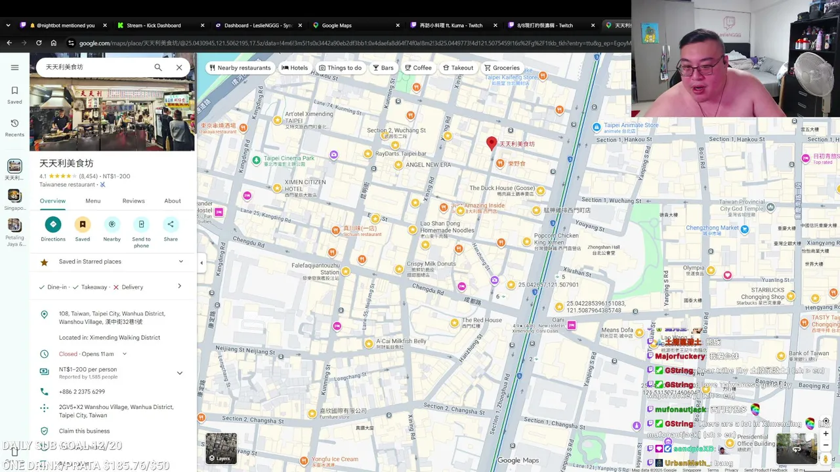Click the Share icon
The image size is (840, 472).
171,224
